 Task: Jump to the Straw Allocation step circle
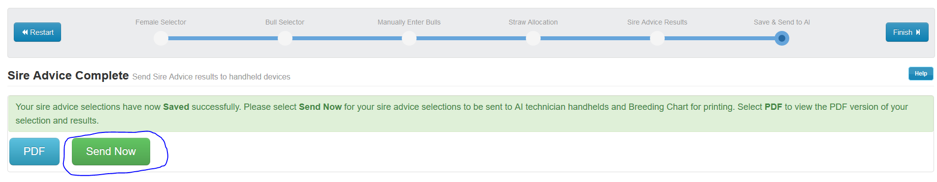(533, 38)
